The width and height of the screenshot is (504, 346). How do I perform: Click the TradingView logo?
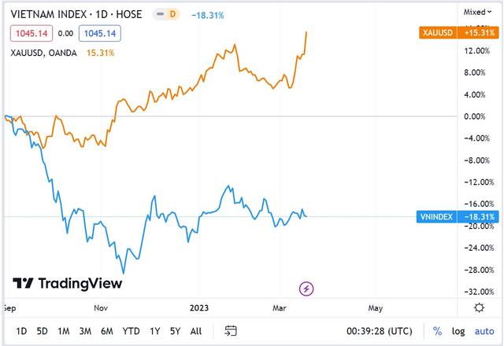[67, 284]
